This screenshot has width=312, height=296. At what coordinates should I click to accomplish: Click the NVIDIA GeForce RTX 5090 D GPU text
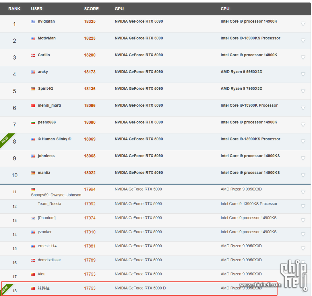coord(140,288)
